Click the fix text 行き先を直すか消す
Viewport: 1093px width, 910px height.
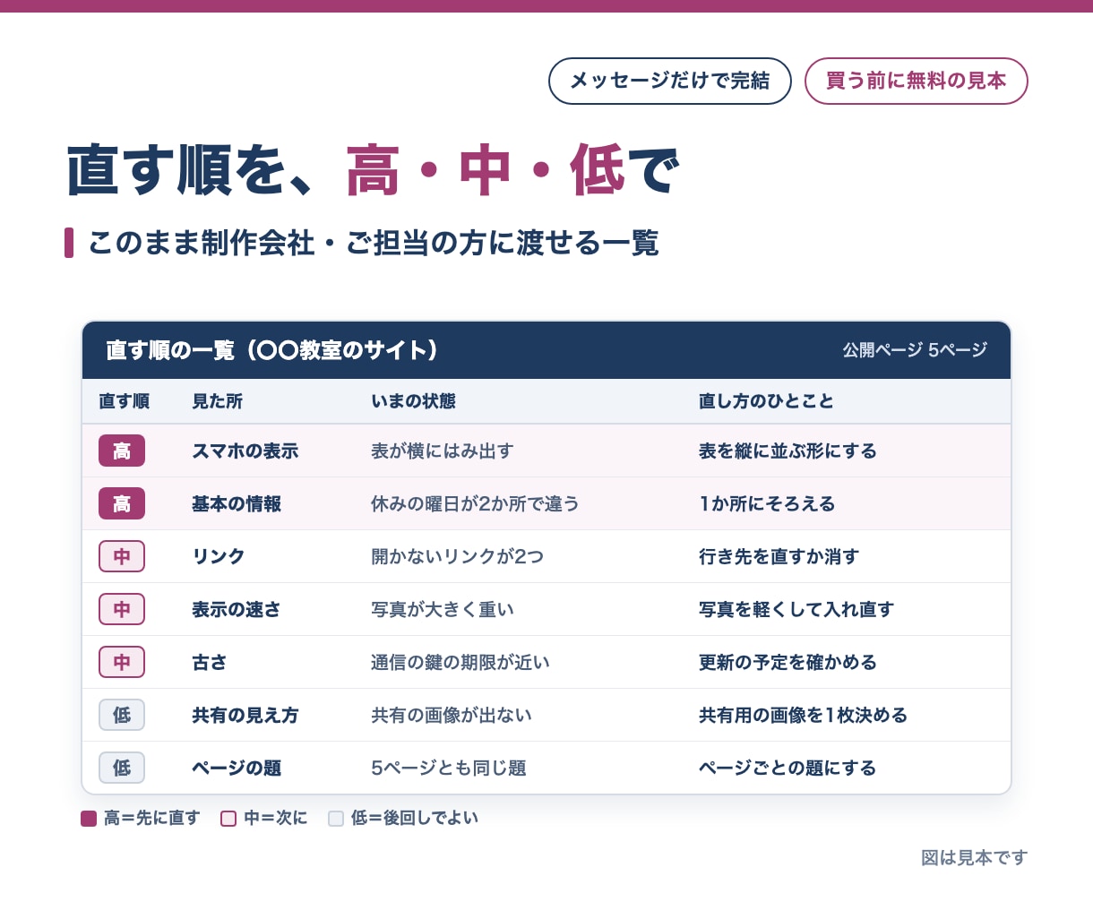tap(779, 556)
